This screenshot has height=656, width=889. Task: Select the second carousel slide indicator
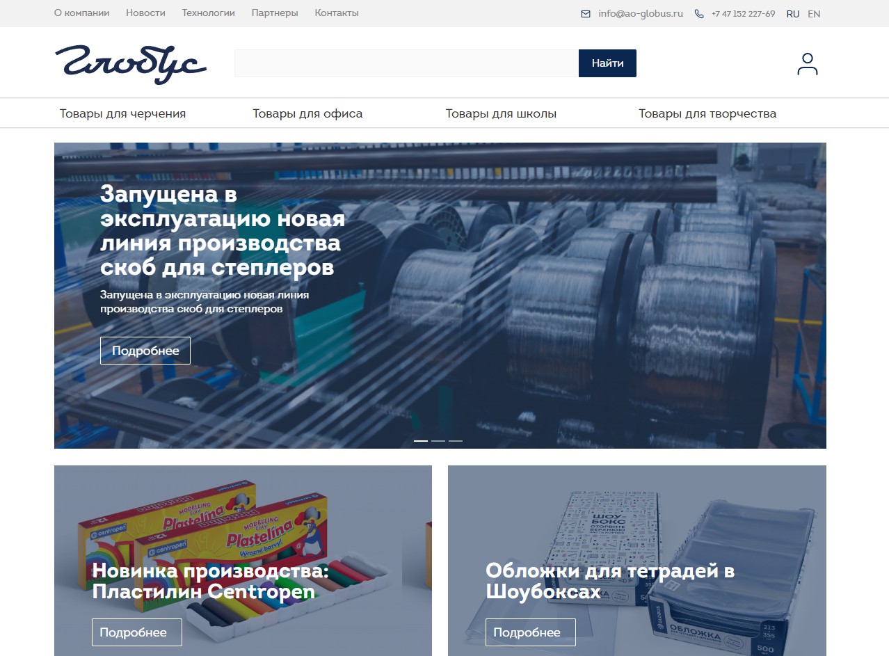click(438, 441)
